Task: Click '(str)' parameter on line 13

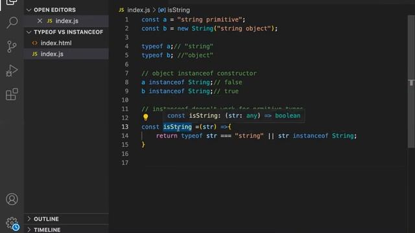Action: click(208, 127)
